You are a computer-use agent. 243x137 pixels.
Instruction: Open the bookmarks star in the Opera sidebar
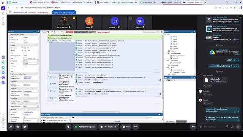click(3, 13)
